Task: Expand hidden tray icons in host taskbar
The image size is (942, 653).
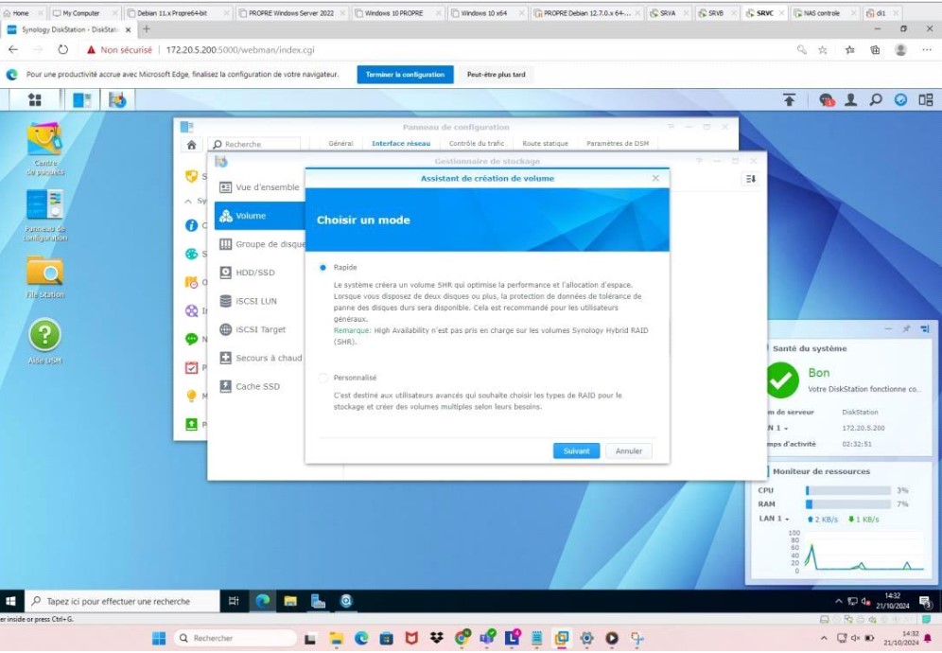Action: tap(824, 638)
